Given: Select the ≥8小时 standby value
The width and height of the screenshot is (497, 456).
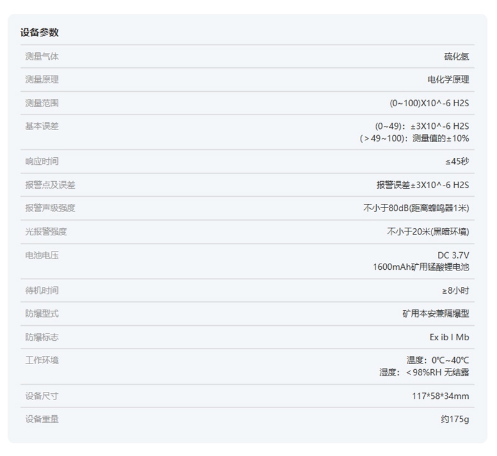Looking at the screenshot, I should point(455,291).
